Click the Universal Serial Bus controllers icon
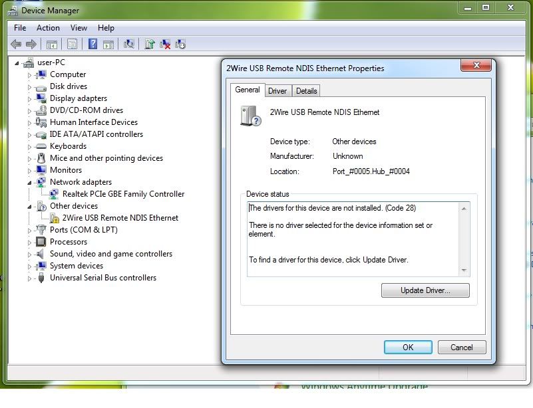 [41, 278]
